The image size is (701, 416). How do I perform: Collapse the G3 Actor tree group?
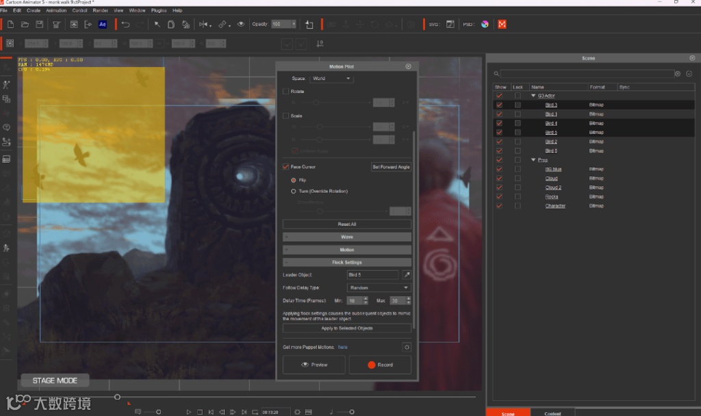point(534,96)
